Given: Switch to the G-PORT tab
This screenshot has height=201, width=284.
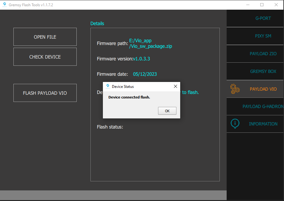Looking at the screenshot, I should (x=263, y=18).
